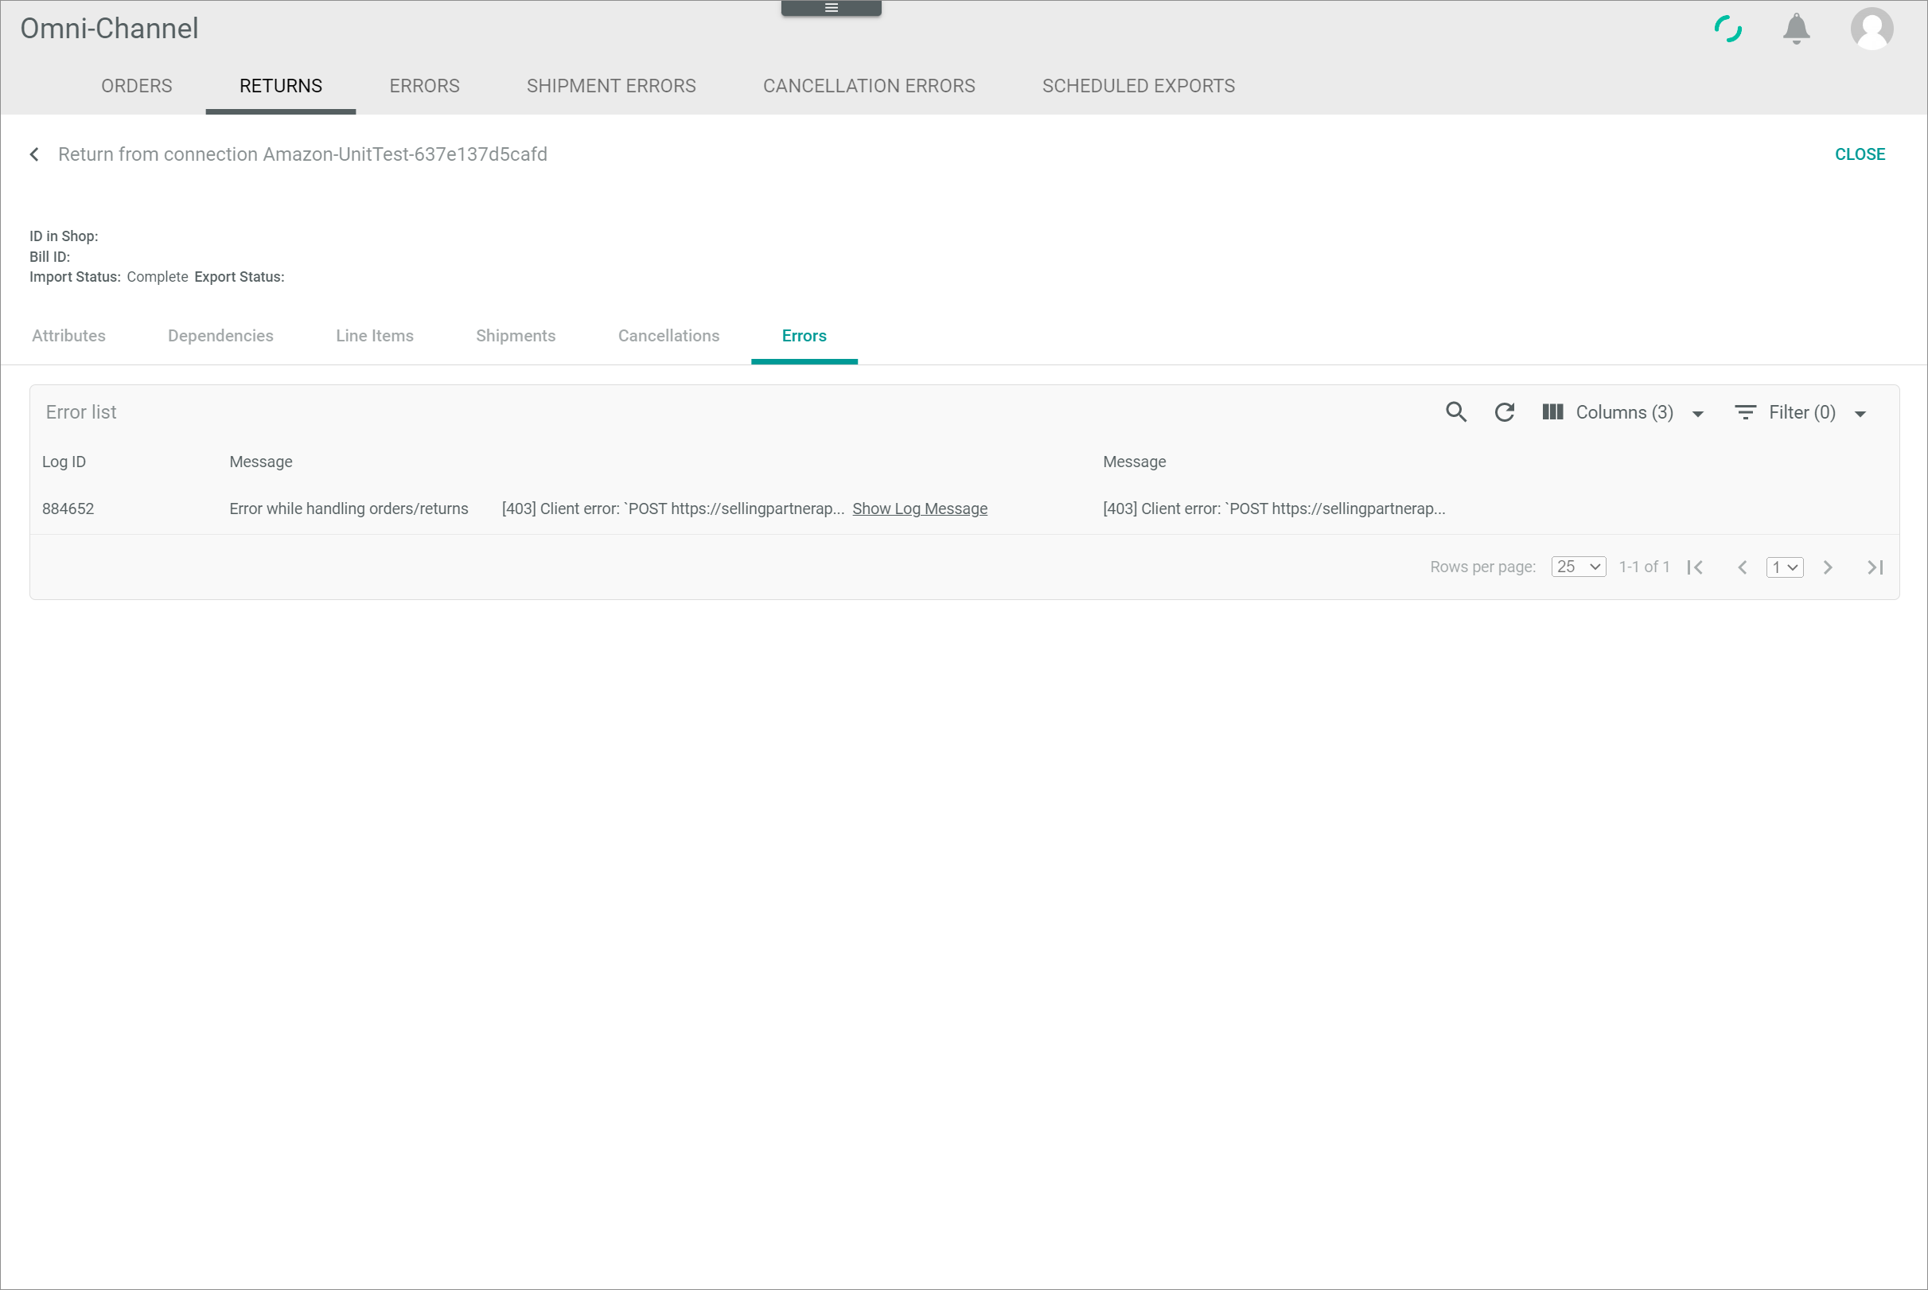
Task: Click the Show Log Message link
Action: pyautogui.click(x=920, y=509)
